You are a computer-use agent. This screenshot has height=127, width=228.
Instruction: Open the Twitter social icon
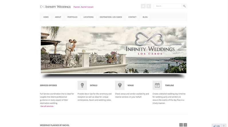click(143, 6)
